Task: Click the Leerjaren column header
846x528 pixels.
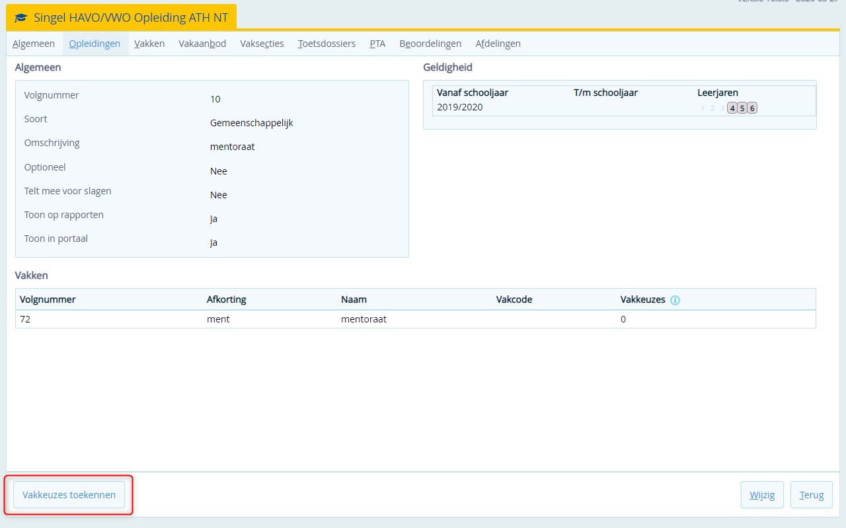Action: tap(718, 93)
